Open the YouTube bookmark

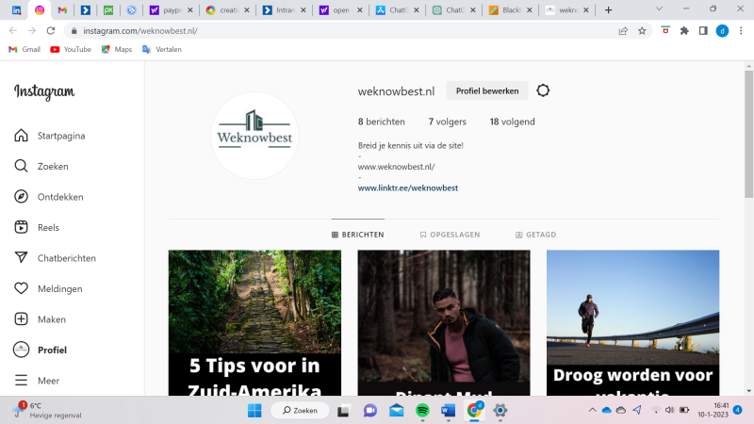tap(71, 50)
